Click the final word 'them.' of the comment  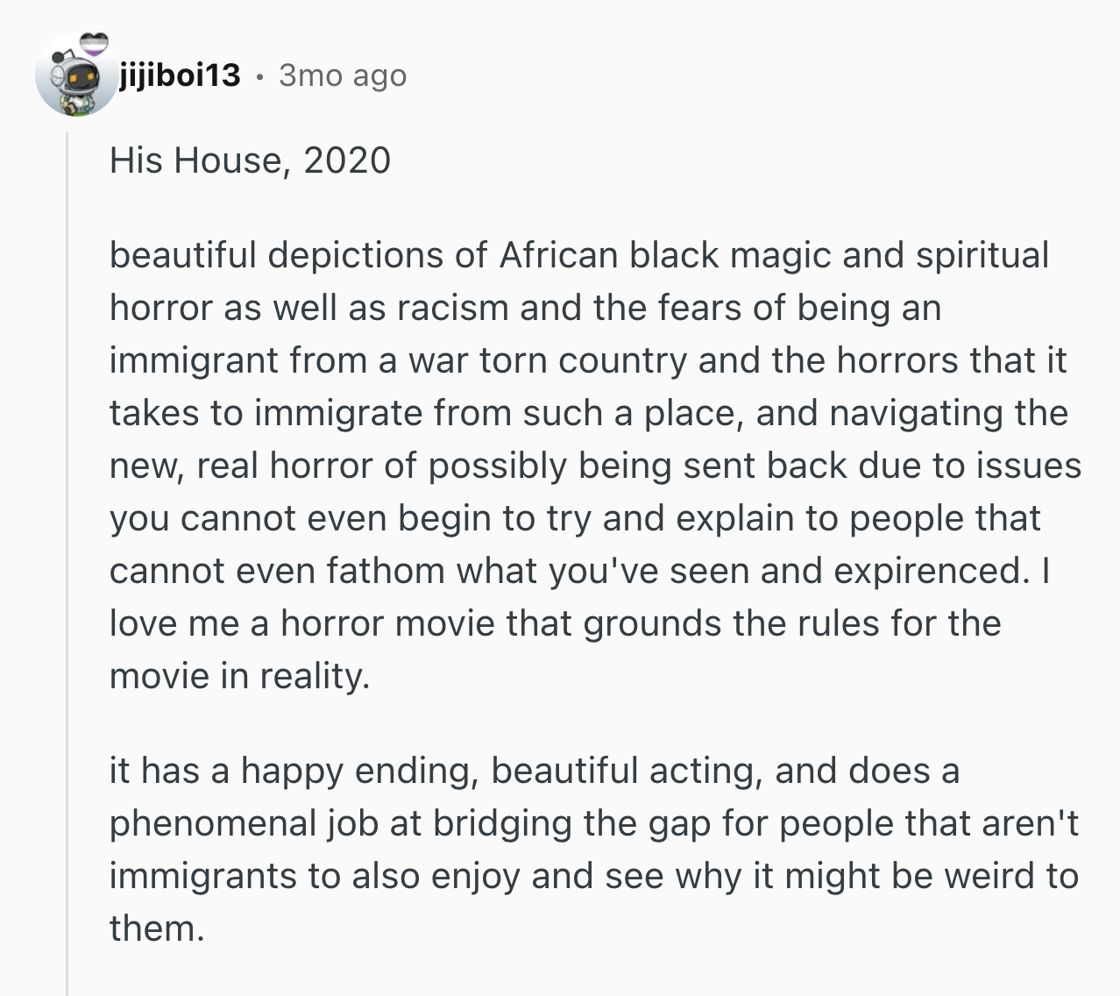[x=157, y=928]
